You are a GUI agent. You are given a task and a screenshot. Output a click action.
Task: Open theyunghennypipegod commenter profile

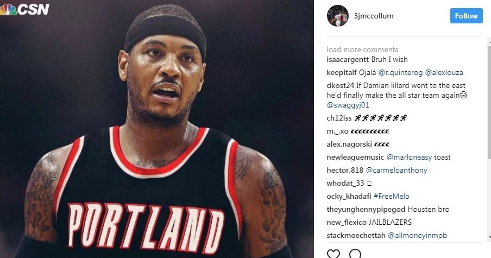click(366, 210)
